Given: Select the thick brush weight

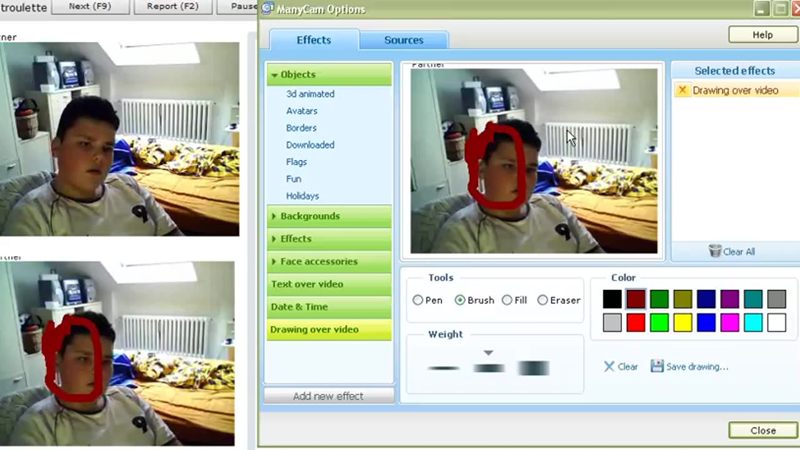Looking at the screenshot, I should (x=534, y=368).
